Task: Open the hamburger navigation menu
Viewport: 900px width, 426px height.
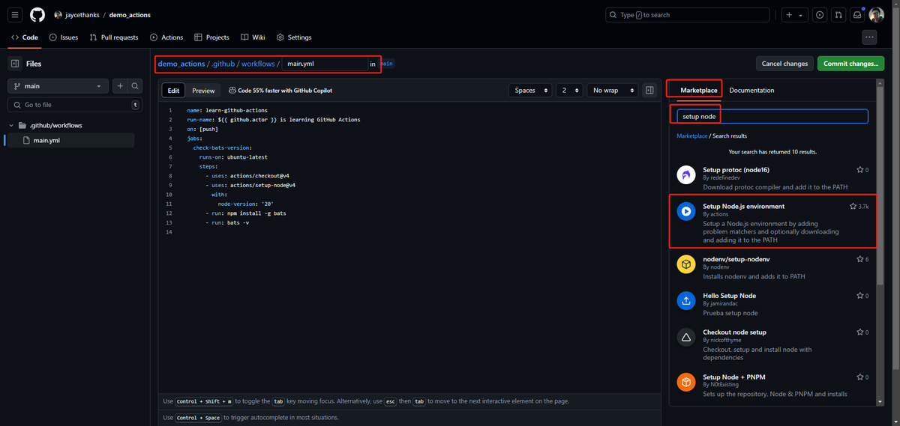Action: [x=15, y=15]
